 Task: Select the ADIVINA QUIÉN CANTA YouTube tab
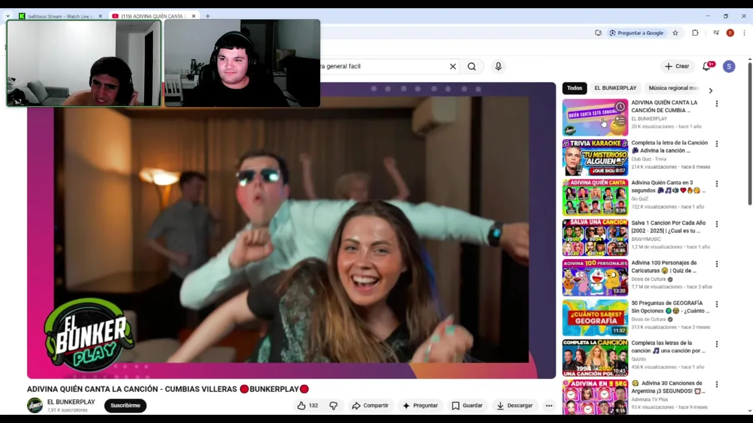click(x=153, y=16)
